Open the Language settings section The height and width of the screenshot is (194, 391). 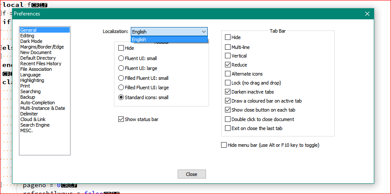[31, 75]
